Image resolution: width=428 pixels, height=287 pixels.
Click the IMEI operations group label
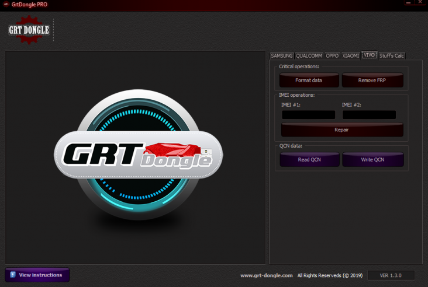coord(296,95)
